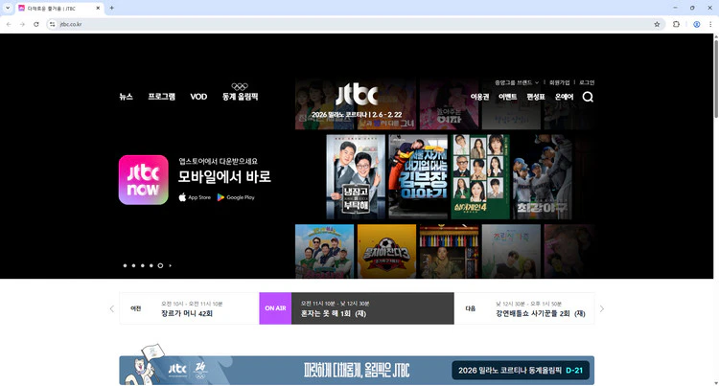This screenshot has height=386, width=719.
Task: Open a new browser tab with plus
Action: (111, 8)
